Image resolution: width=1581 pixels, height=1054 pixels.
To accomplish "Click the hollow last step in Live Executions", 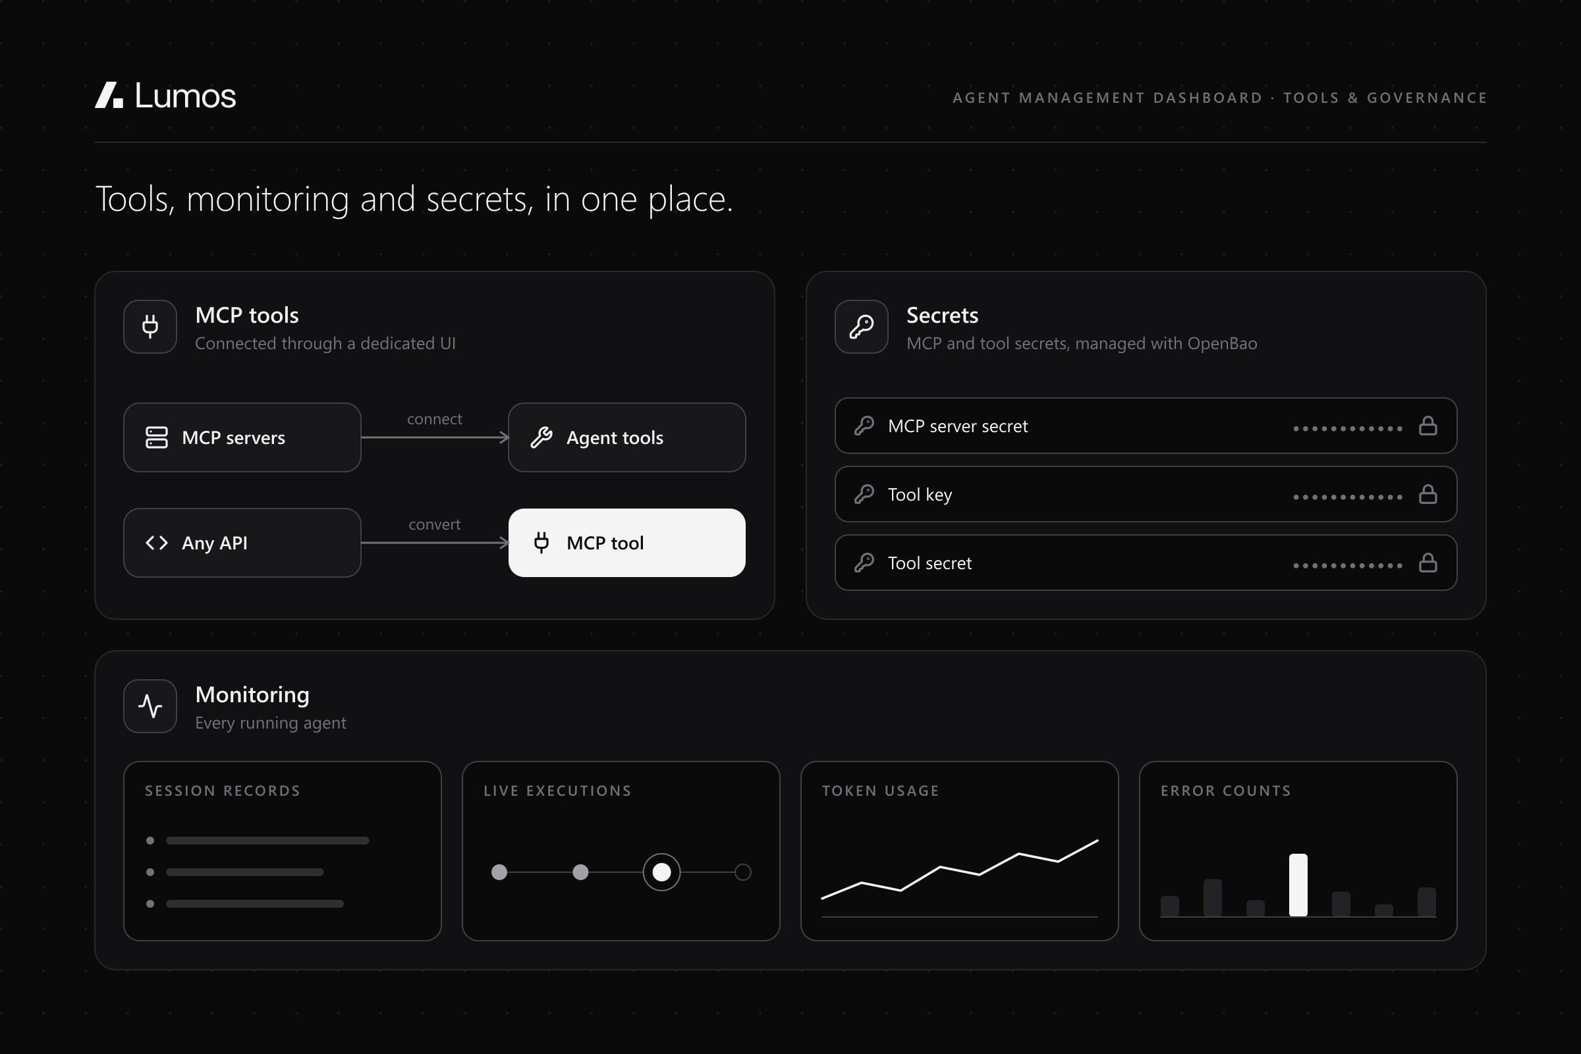I will [743, 872].
